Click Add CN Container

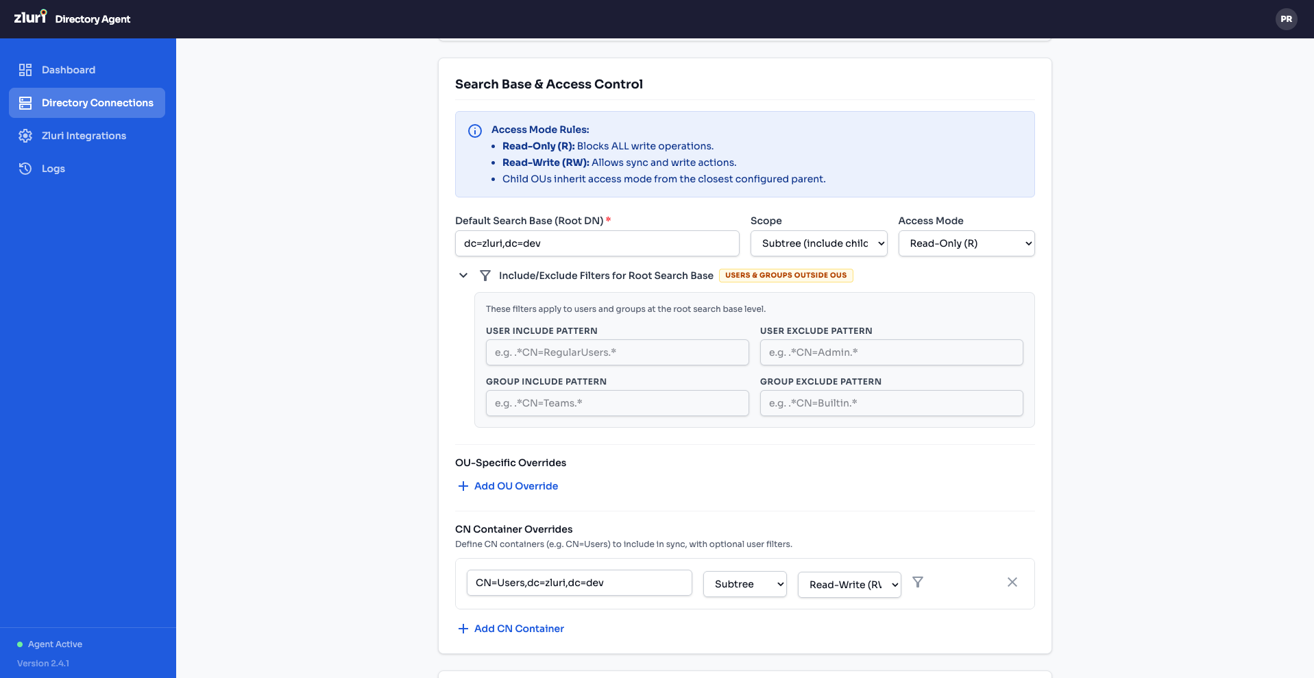click(511, 628)
